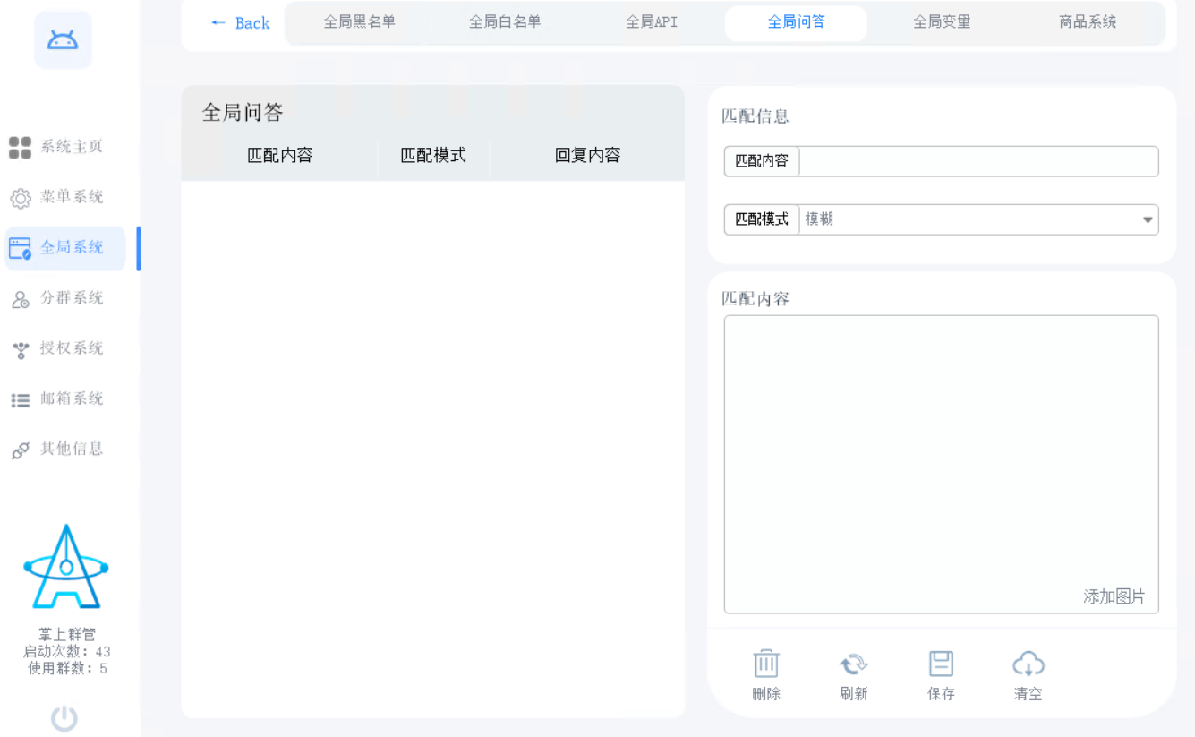Screen dimensions: 1195x737
Task: Switch to the 商品系统 tab
Action: point(1088,22)
